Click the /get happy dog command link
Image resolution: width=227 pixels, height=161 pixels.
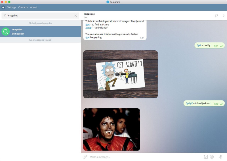pos(87,37)
